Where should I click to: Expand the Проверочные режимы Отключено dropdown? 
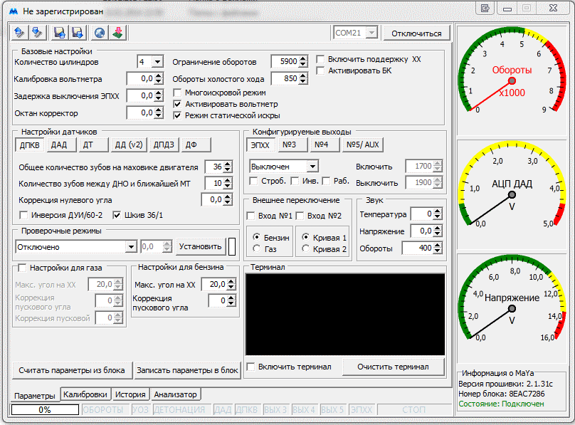click(130, 247)
